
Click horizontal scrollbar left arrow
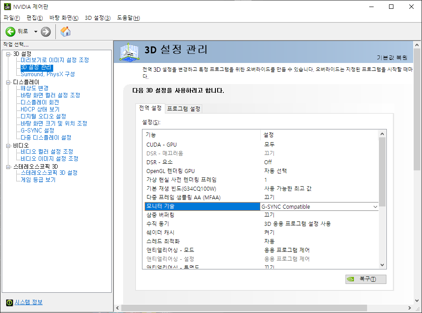coord(117,308)
